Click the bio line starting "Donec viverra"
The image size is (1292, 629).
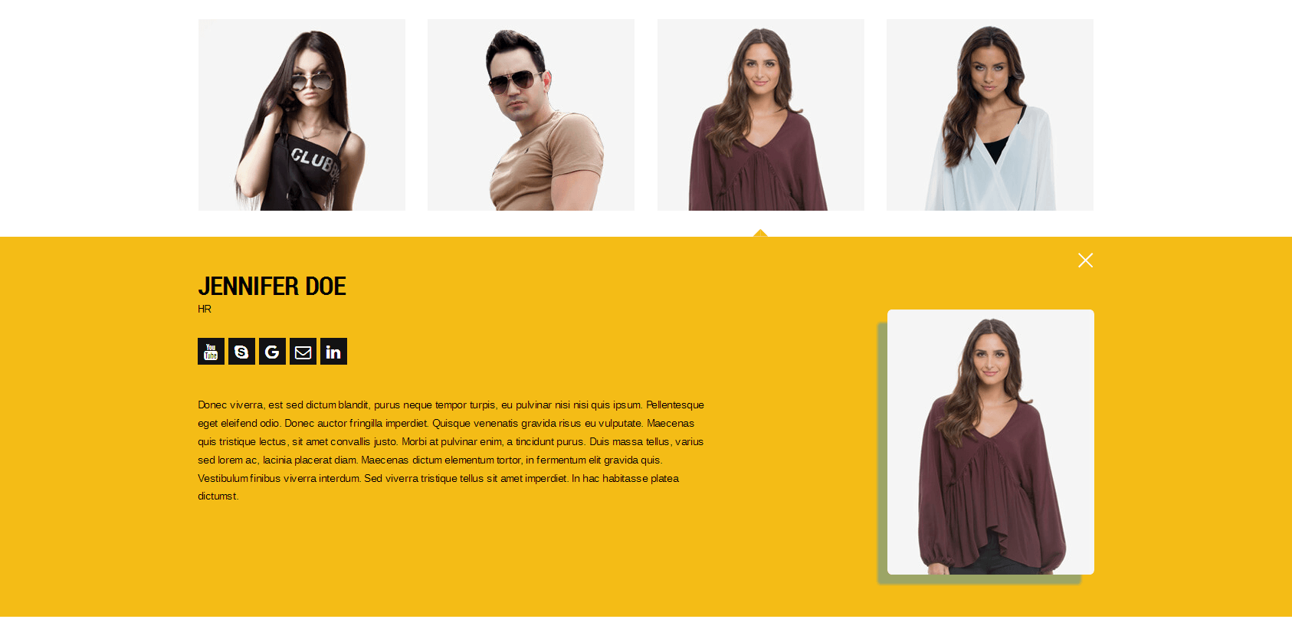point(451,405)
